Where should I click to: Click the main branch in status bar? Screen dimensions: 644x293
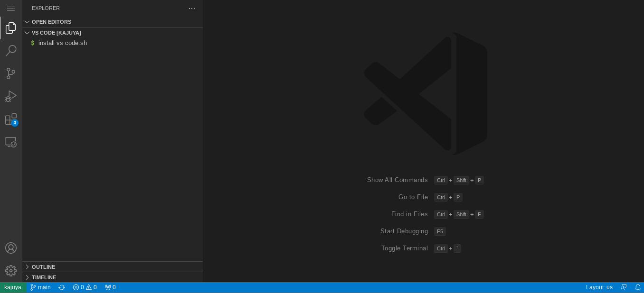[40, 287]
